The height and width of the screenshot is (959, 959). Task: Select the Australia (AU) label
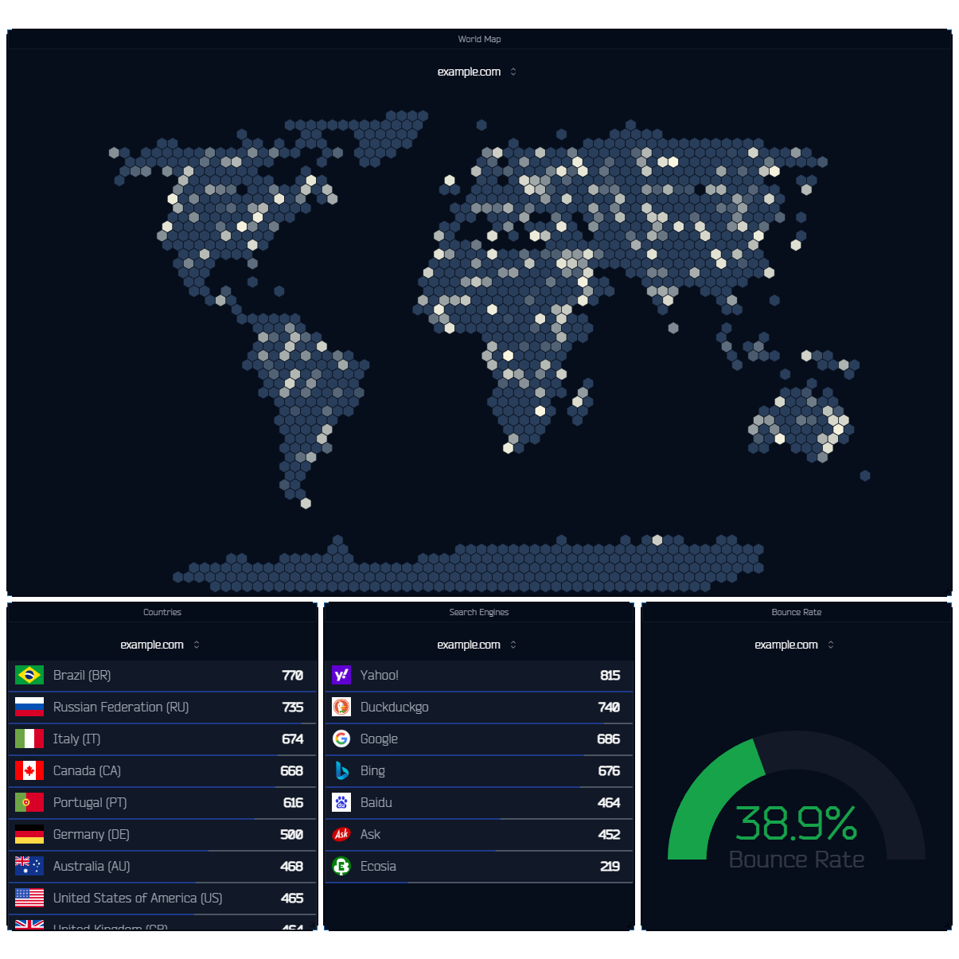pyautogui.click(x=92, y=866)
